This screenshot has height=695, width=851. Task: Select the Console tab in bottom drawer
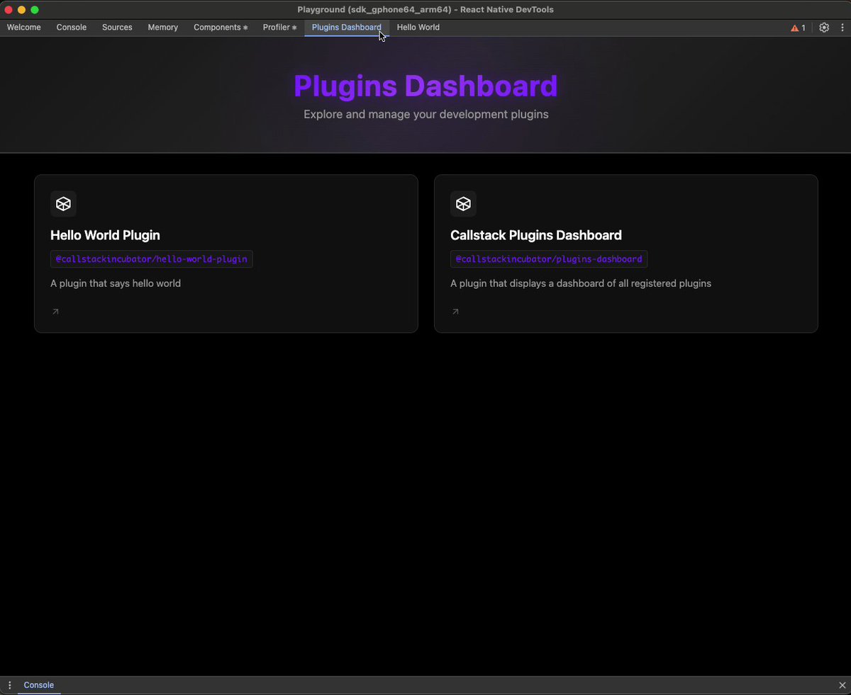39,685
